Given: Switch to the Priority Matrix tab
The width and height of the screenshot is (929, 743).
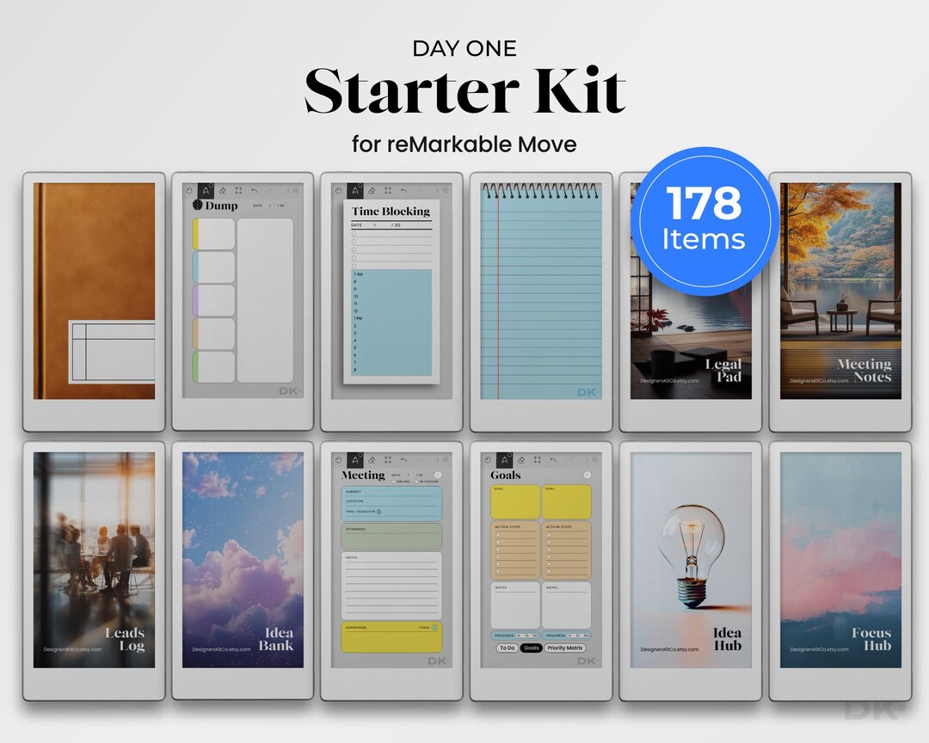Looking at the screenshot, I should pyautogui.click(x=565, y=648).
